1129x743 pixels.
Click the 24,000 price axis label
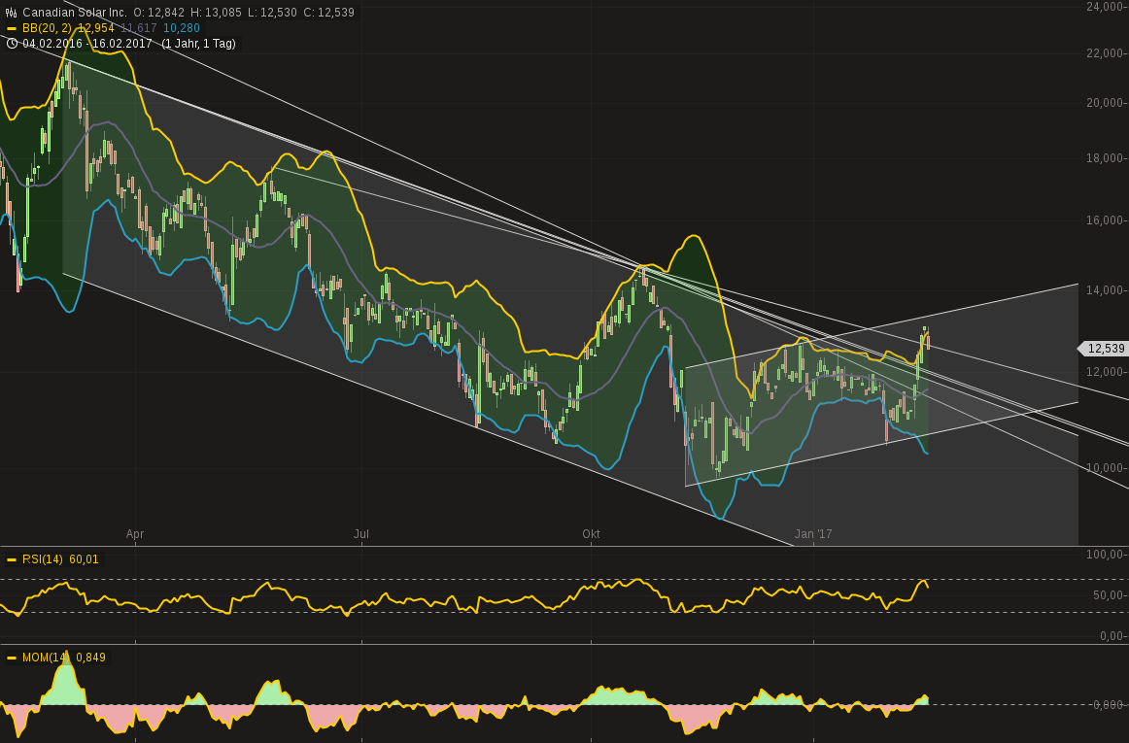click(x=1106, y=7)
